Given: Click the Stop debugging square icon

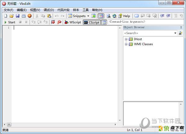Looking at the screenshot, I should pos(20,22).
